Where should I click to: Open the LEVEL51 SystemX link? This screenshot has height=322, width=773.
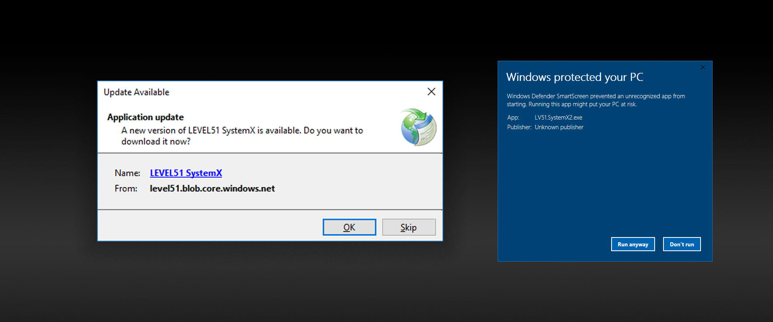pos(186,173)
